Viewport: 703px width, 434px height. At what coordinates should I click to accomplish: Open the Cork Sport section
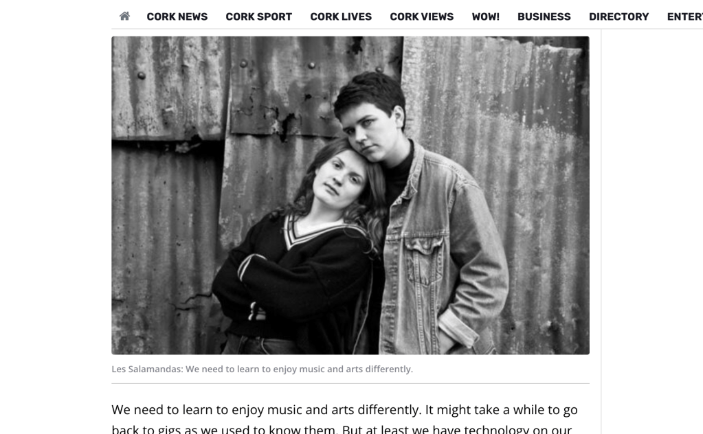point(258,16)
